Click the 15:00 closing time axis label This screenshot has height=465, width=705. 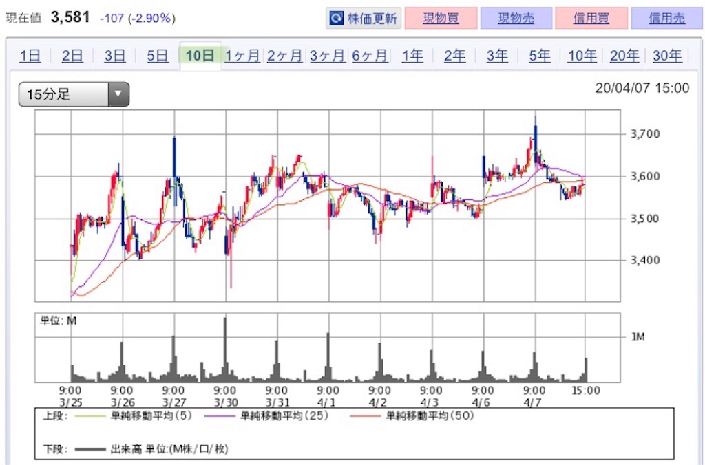pos(586,391)
